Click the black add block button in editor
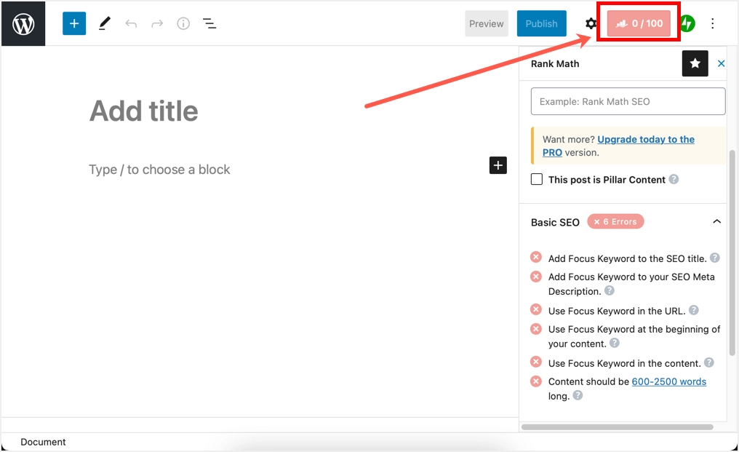 (498, 166)
